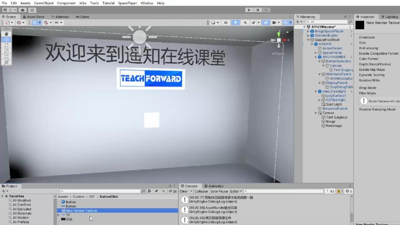Click the red X axis cone of gizmo

(285, 40)
